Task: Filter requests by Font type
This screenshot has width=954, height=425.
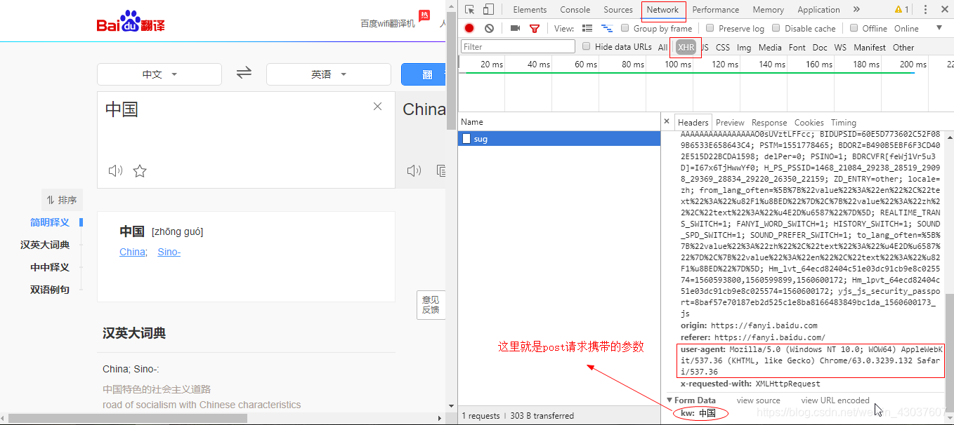Action: (x=797, y=47)
